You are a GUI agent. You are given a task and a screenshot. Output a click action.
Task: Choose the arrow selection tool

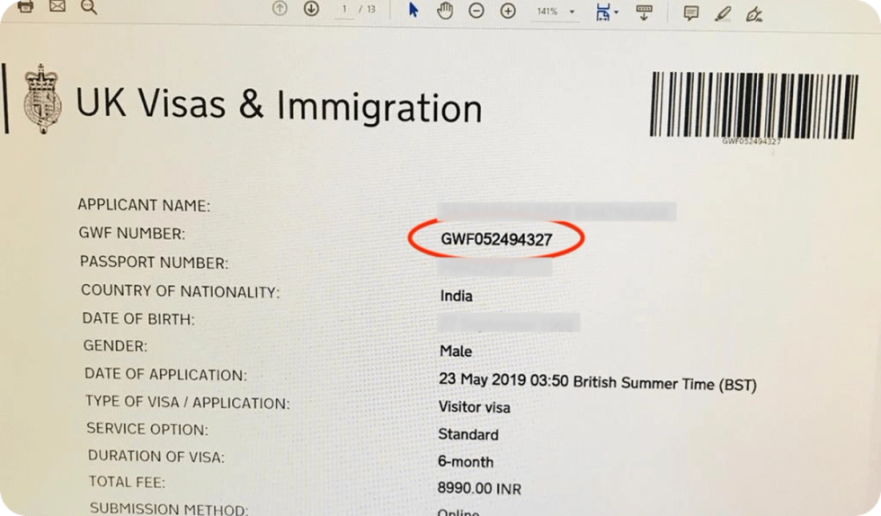414,10
